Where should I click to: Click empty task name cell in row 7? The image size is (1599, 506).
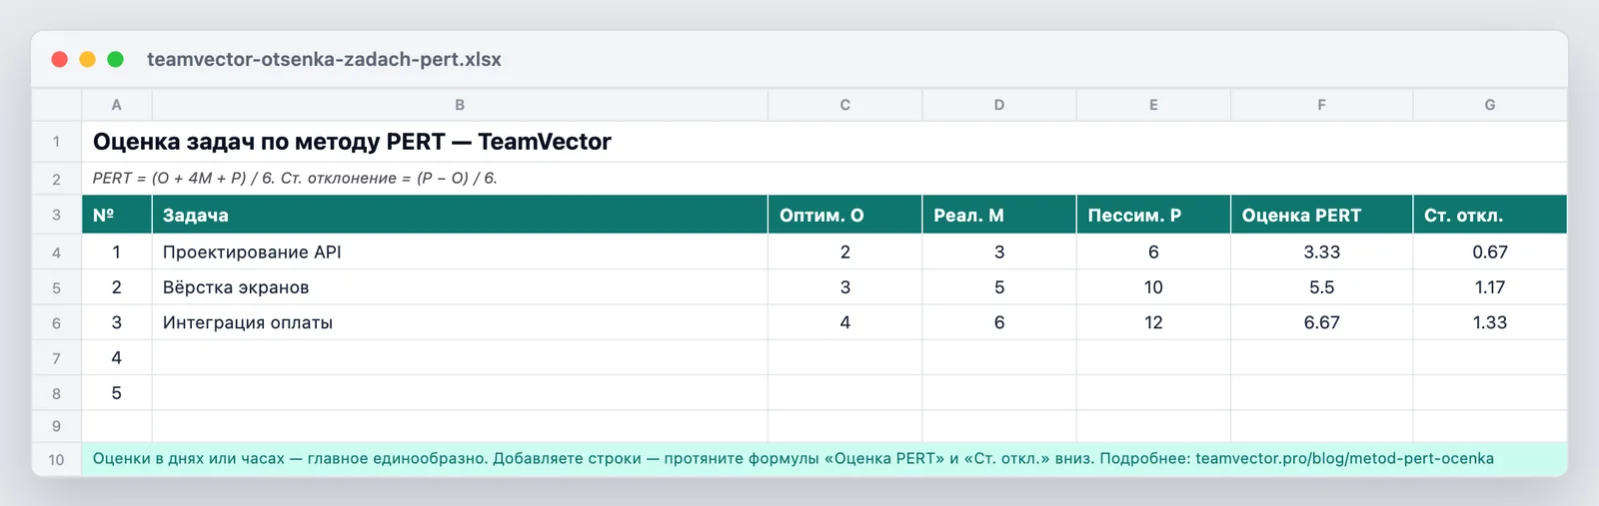(460, 357)
